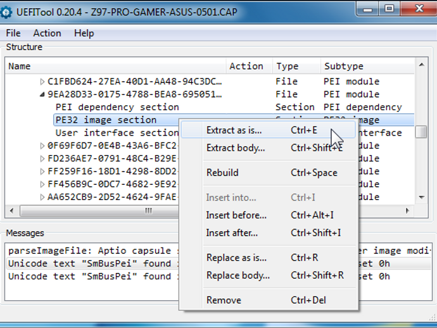Select Insert after... in context menu
Screen dimensions: 437x328
coord(268,232)
